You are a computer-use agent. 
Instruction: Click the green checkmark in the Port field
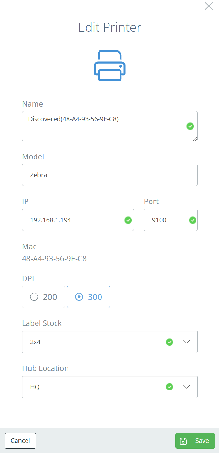point(193,220)
